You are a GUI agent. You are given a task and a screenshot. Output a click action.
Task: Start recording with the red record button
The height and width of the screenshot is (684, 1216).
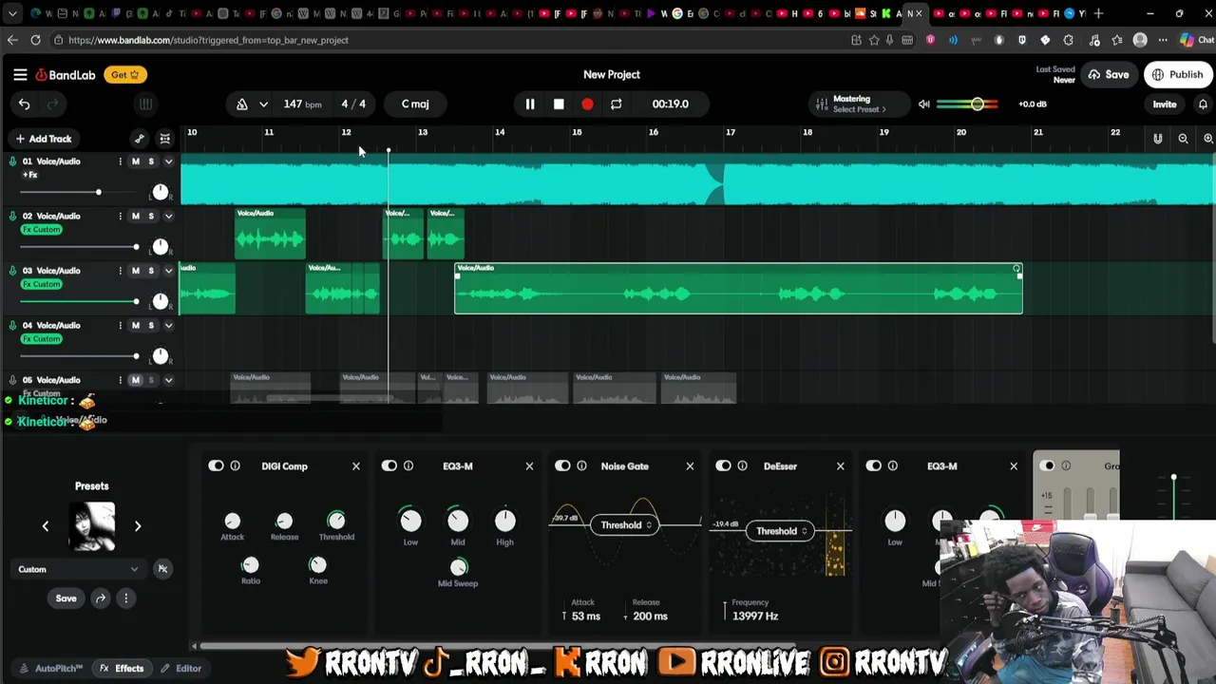[587, 104]
